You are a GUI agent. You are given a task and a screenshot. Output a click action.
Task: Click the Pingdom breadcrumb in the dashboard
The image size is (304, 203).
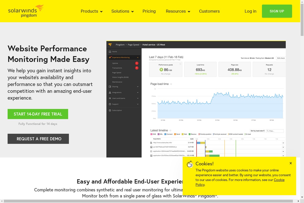click(x=120, y=45)
